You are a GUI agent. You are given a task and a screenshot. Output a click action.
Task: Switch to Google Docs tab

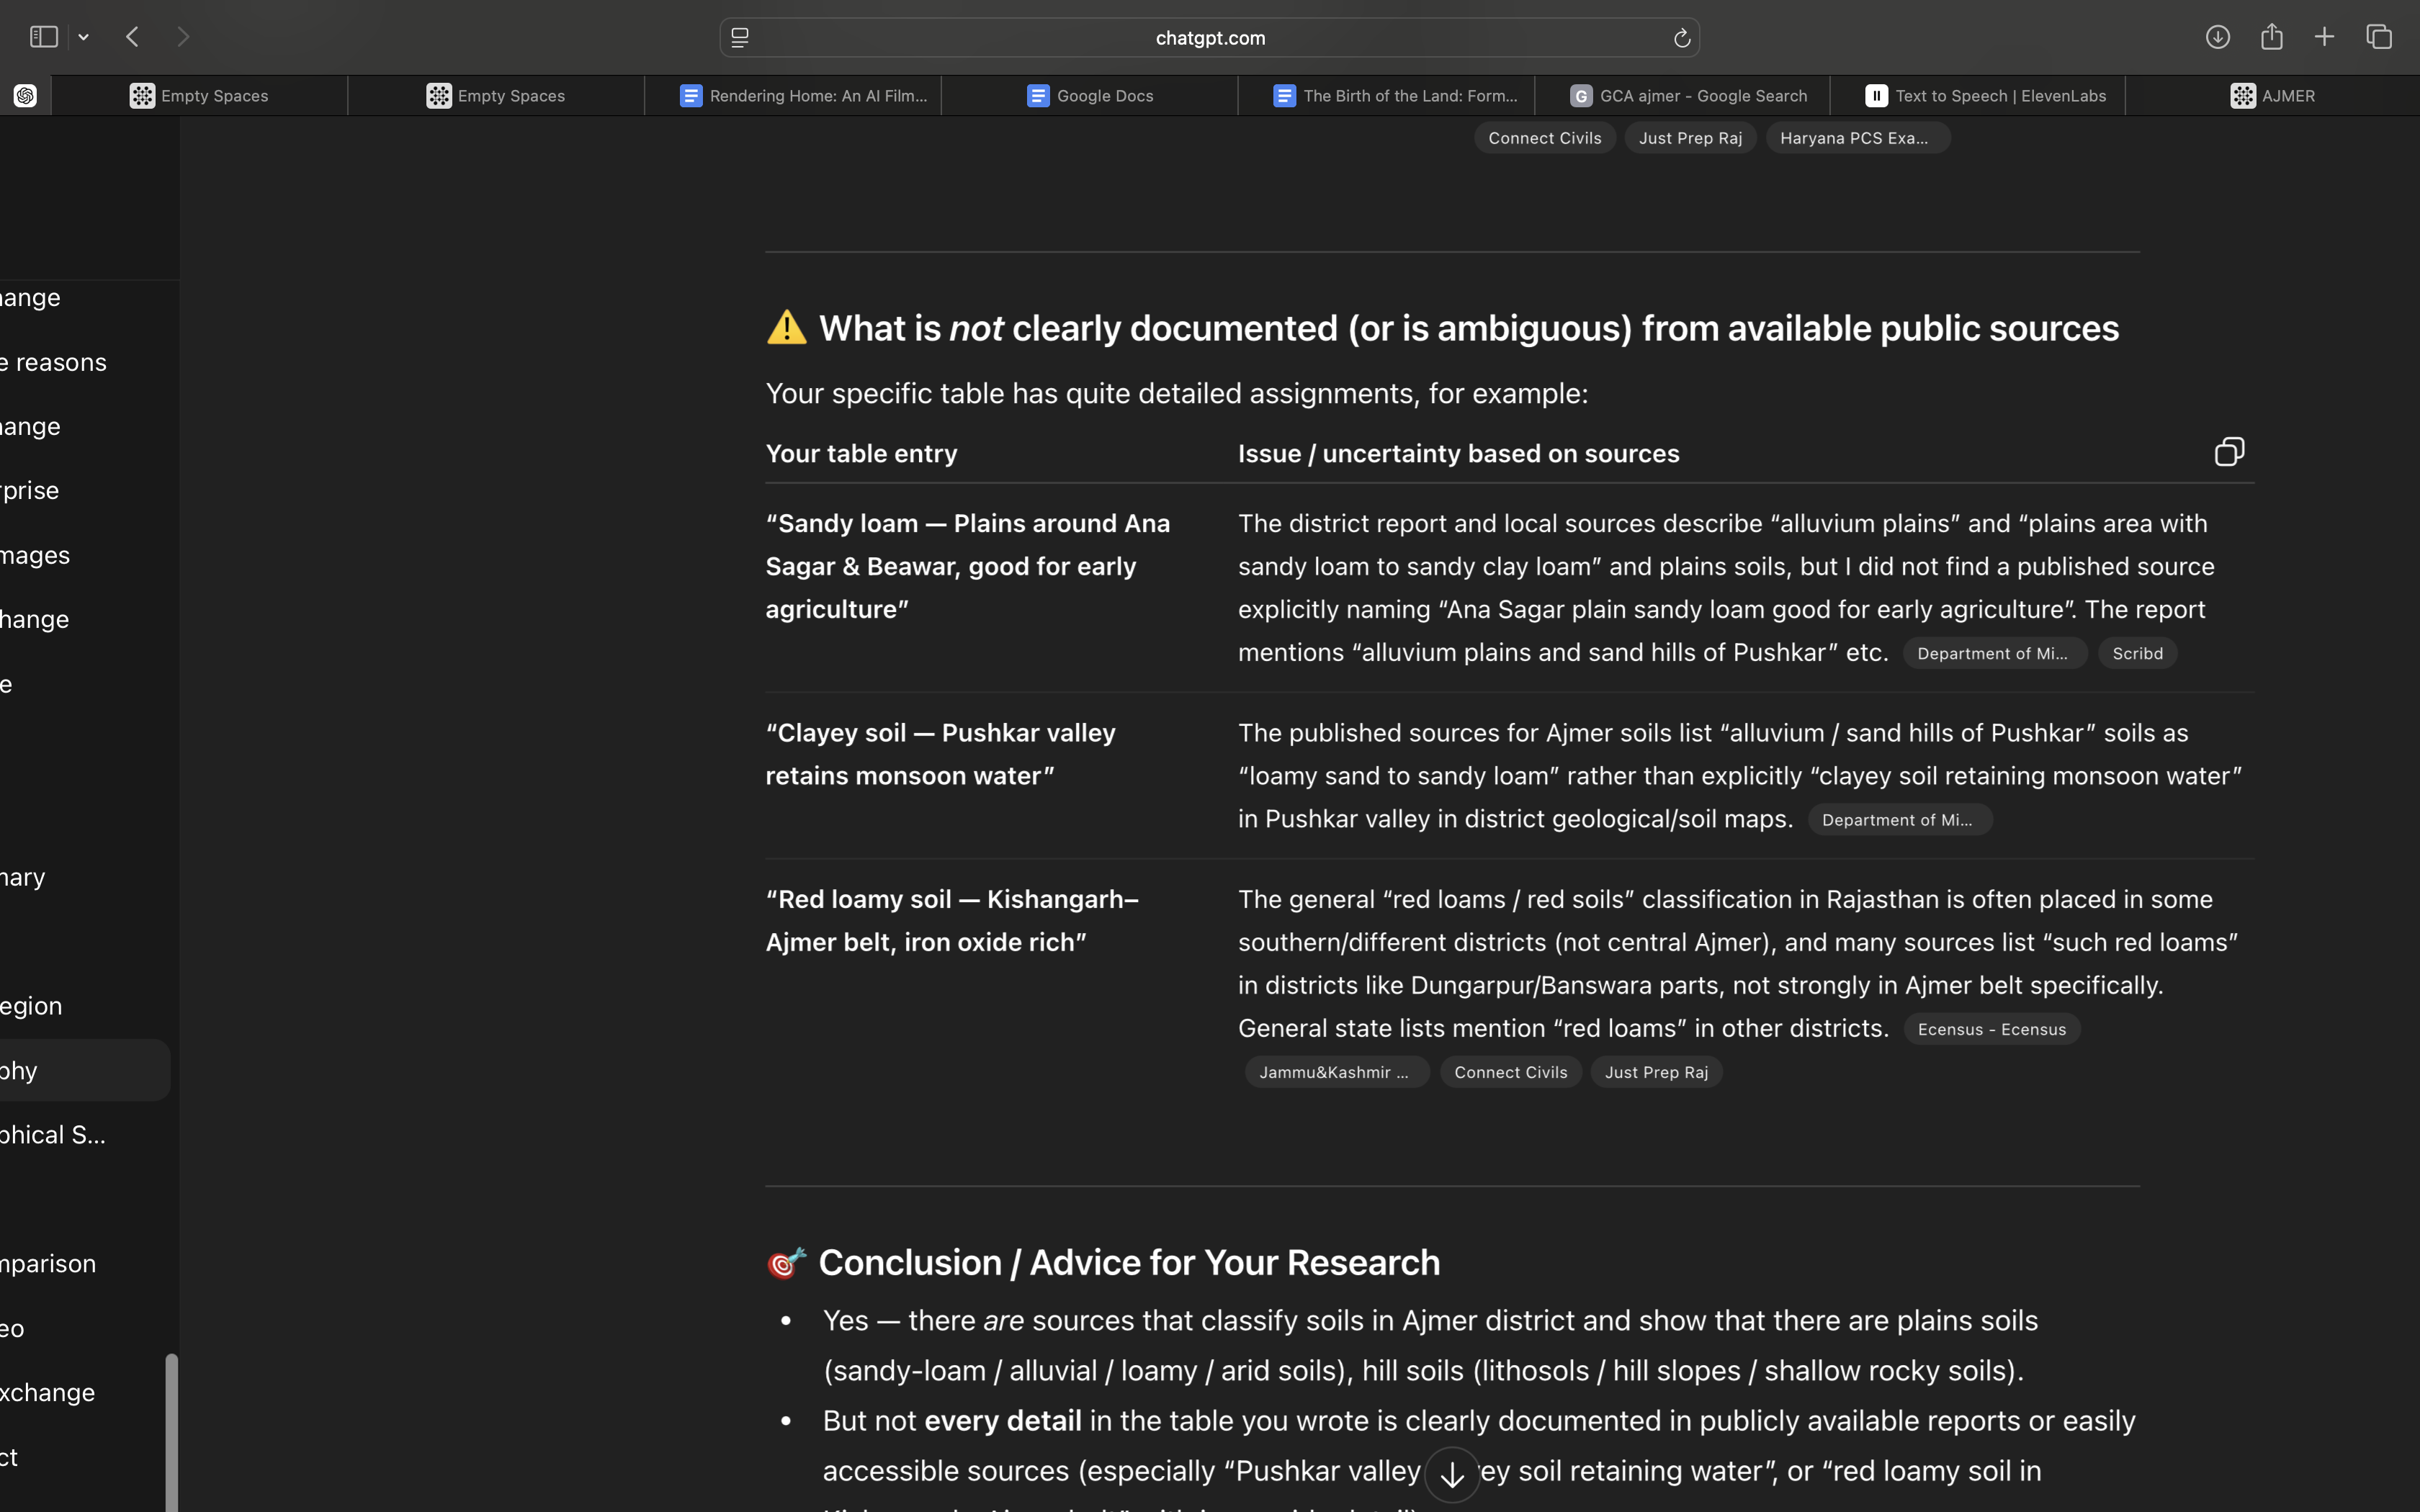click(x=1090, y=96)
